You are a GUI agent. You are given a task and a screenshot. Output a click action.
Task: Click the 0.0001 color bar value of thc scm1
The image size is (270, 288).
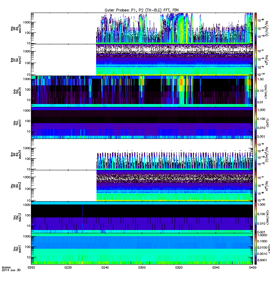click(262, 260)
